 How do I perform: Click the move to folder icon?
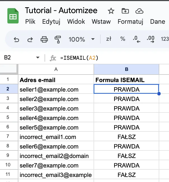click(x=125, y=11)
